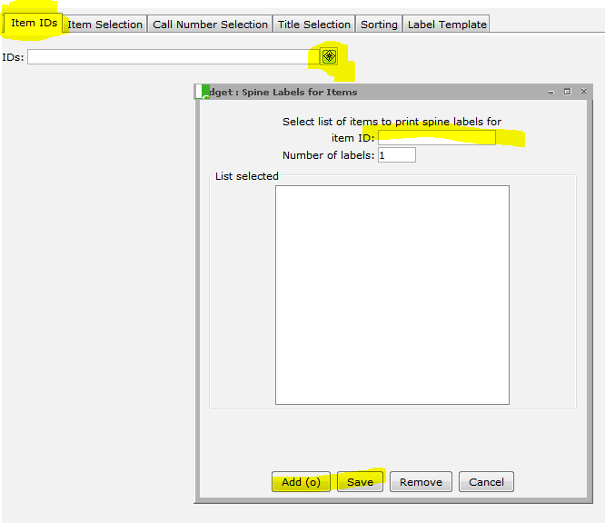Maximize the Spine Labels for Items dialog
605x523 pixels.
point(567,92)
